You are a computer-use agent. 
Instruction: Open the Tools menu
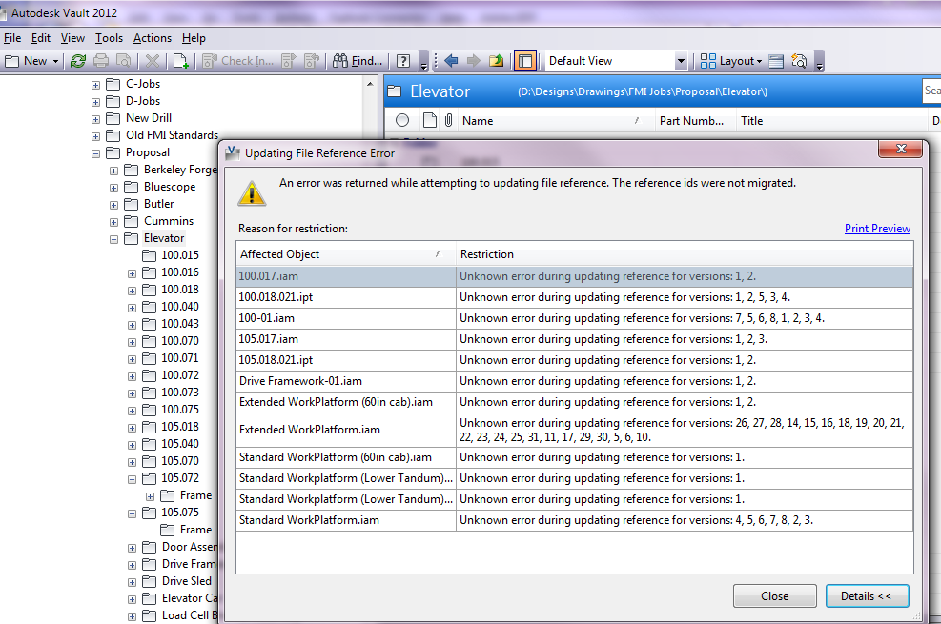coord(108,38)
